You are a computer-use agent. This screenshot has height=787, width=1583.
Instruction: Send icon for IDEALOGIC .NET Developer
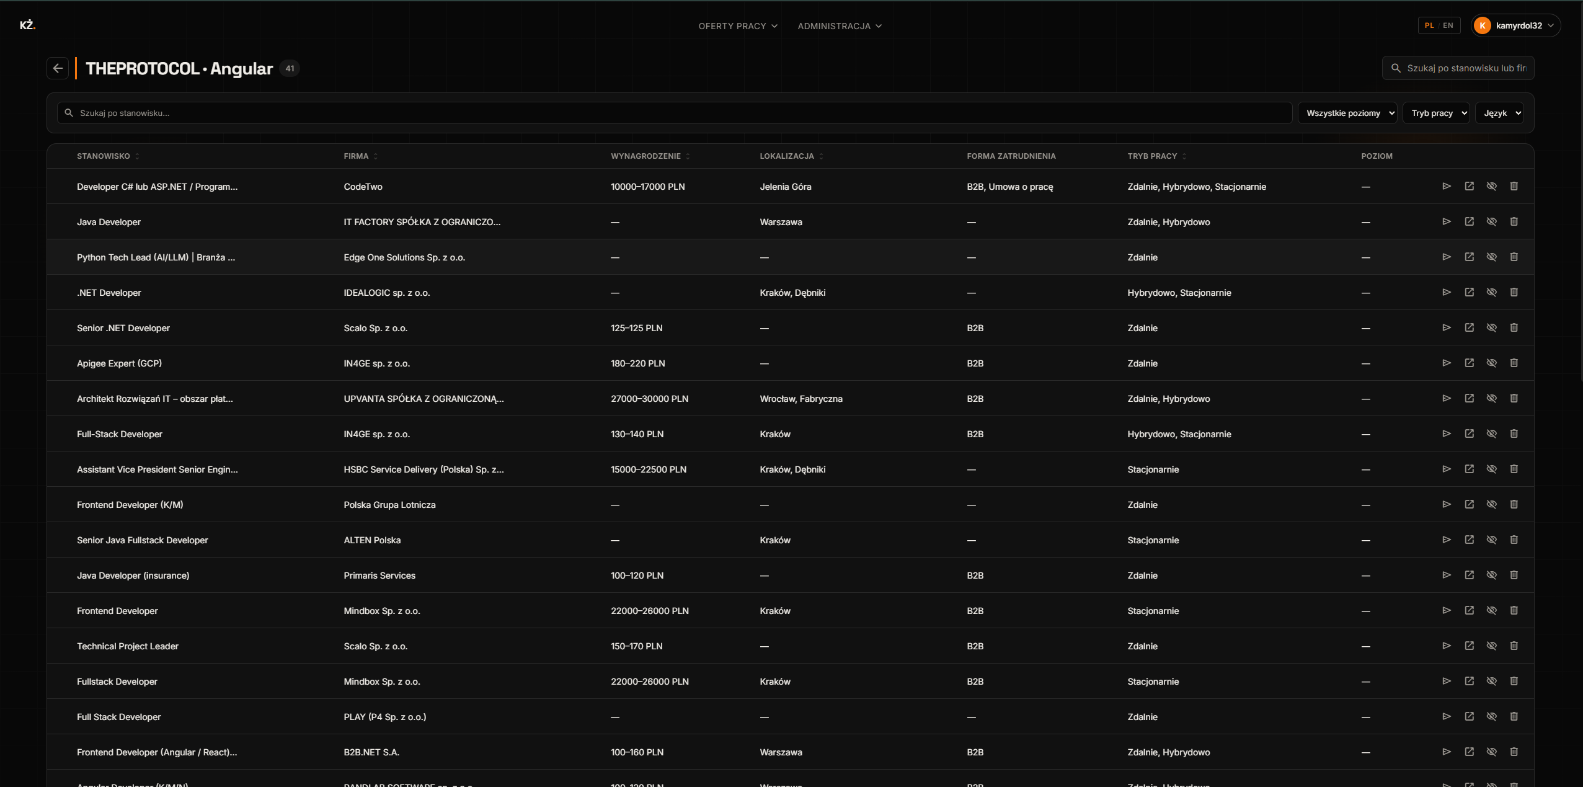click(1447, 292)
